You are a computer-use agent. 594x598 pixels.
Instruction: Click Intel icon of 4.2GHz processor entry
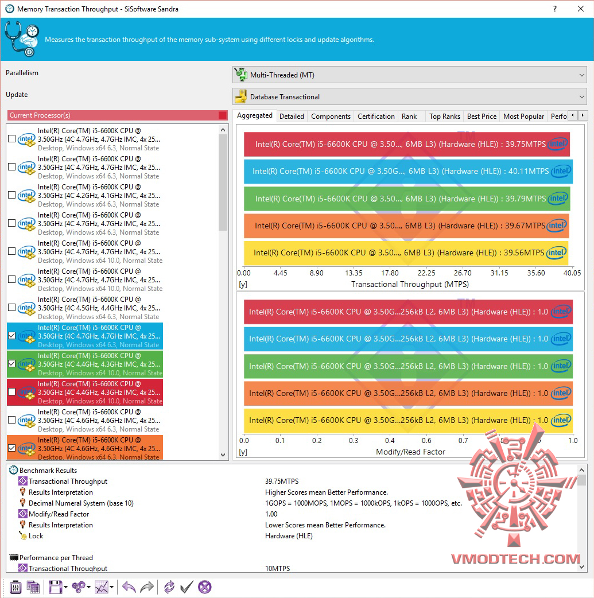tap(27, 196)
